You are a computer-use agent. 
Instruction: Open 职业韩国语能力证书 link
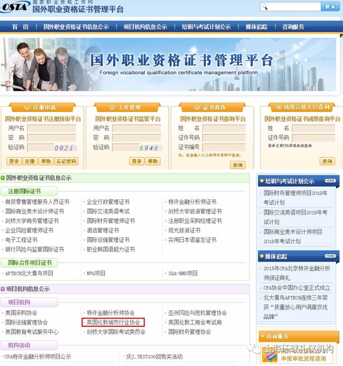click(x=111, y=249)
